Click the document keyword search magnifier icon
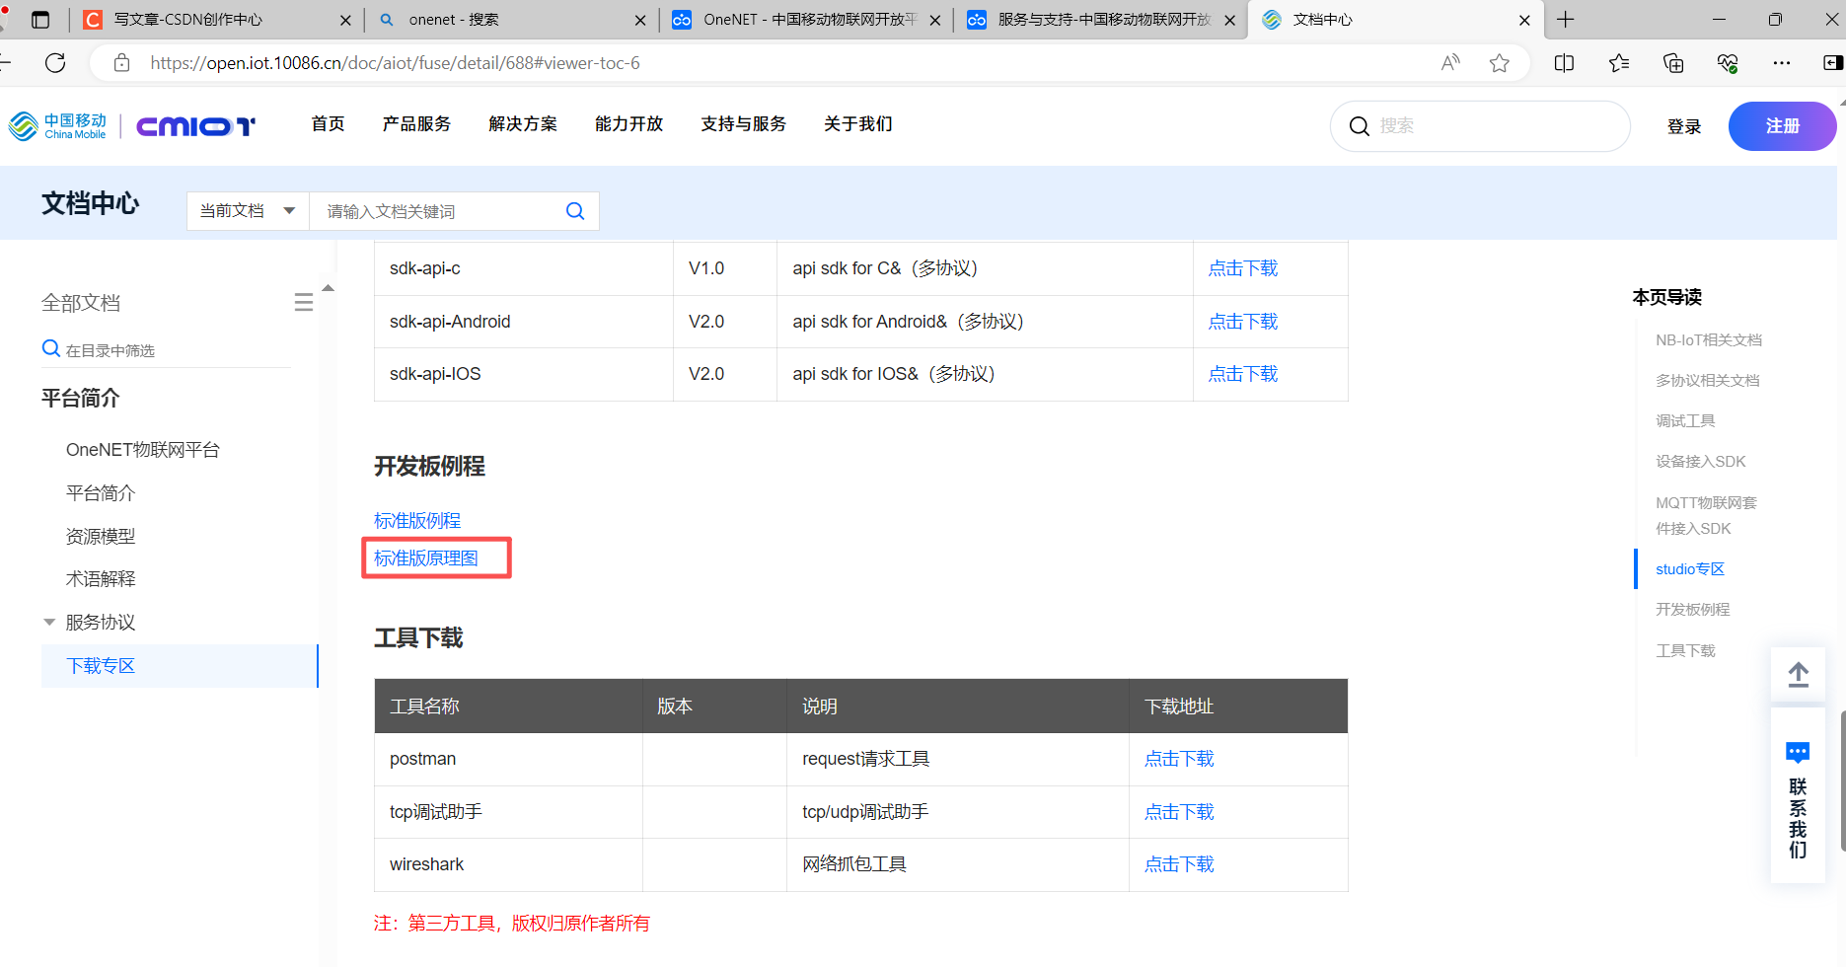Viewport: 1846px width, 967px height. [x=575, y=211]
